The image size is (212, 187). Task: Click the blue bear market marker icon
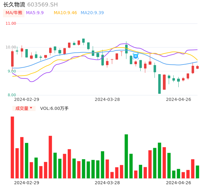click(136, 56)
